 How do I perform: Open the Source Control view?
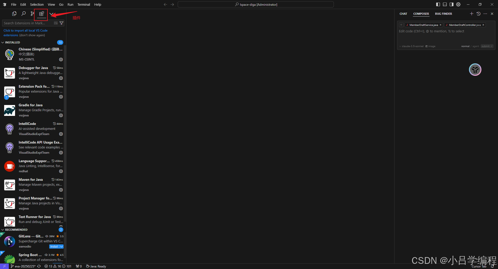(32, 13)
